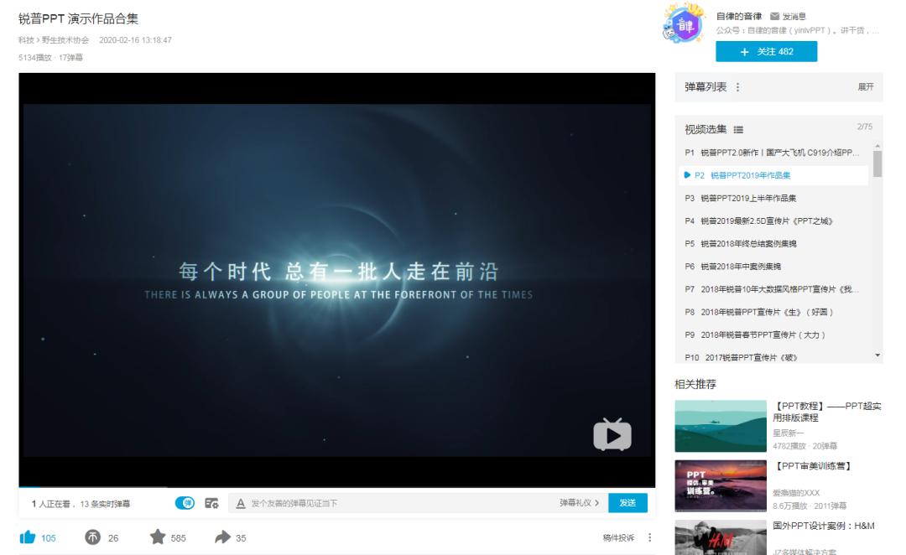Share the video via the arrow icon
Image resolution: width=906 pixels, height=555 pixels.
(x=223, y=537)
